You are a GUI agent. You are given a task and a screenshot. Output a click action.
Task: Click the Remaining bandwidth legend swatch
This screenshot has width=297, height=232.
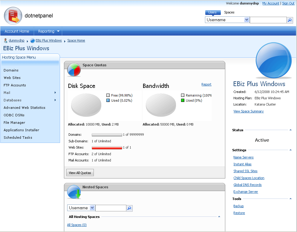pyautogui.click(x=183, y=95)
